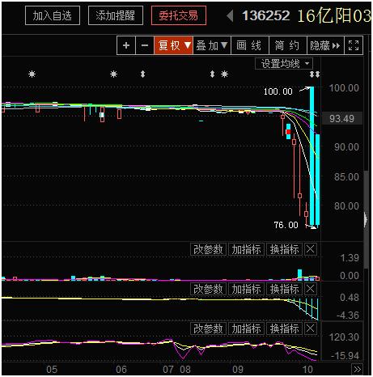373x377 pixels.
Task: Click the tall cyan volume bar
Action: [x=299, y=274]
